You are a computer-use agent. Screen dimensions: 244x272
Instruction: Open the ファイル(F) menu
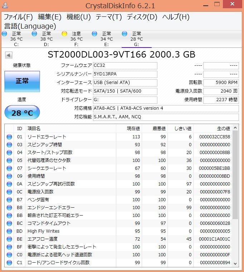pos(18,17)
